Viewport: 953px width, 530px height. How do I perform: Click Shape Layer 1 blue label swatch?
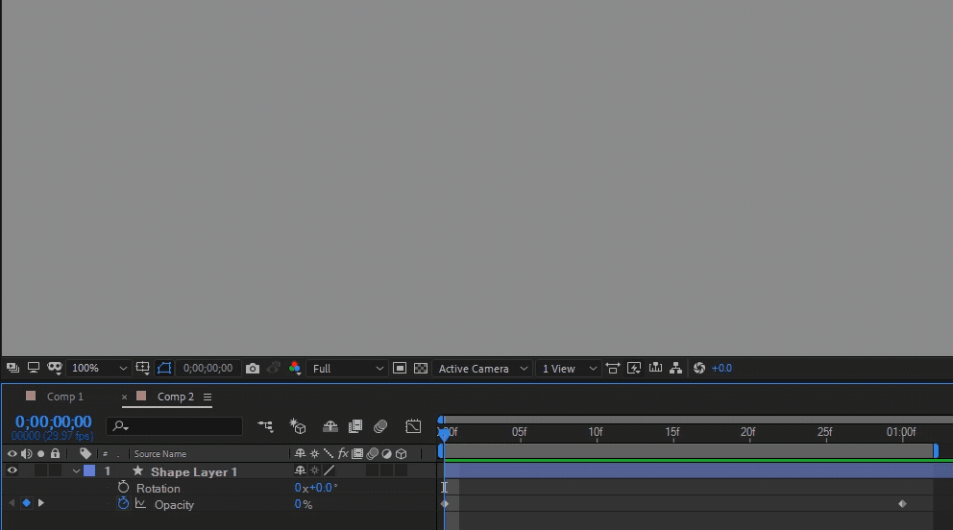tap(89, 470)
